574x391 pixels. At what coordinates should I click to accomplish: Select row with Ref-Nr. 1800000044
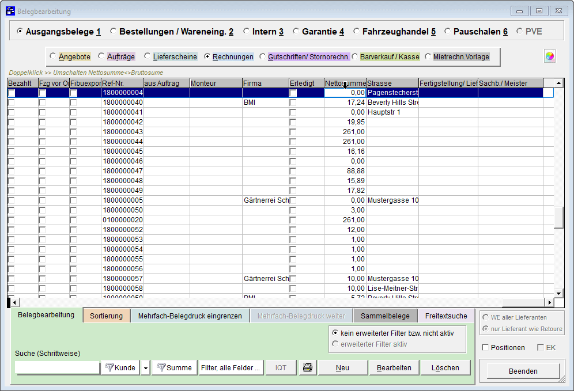280,142
